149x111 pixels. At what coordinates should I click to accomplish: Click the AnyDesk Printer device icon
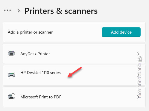(x=11, y=53)
